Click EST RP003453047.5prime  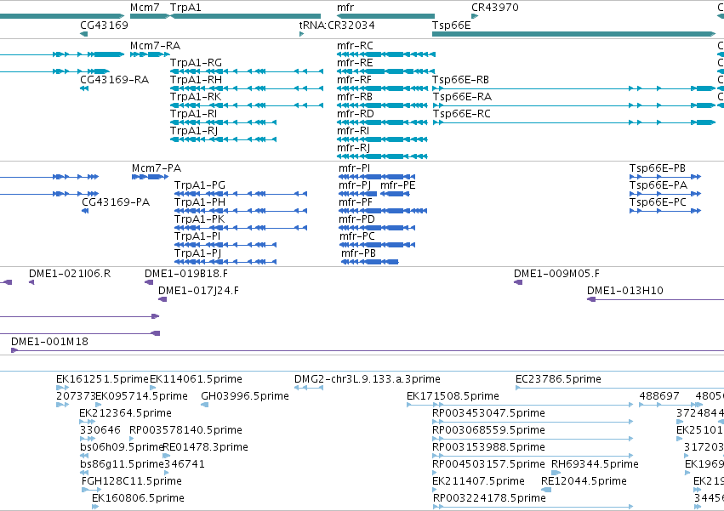[533, 422]
